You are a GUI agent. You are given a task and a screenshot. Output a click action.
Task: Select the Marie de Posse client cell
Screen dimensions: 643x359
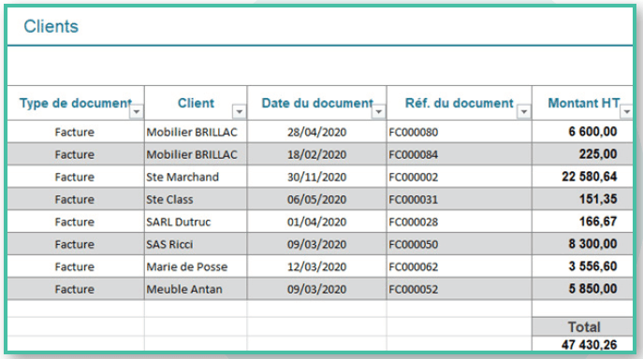(x=196, y=266)
